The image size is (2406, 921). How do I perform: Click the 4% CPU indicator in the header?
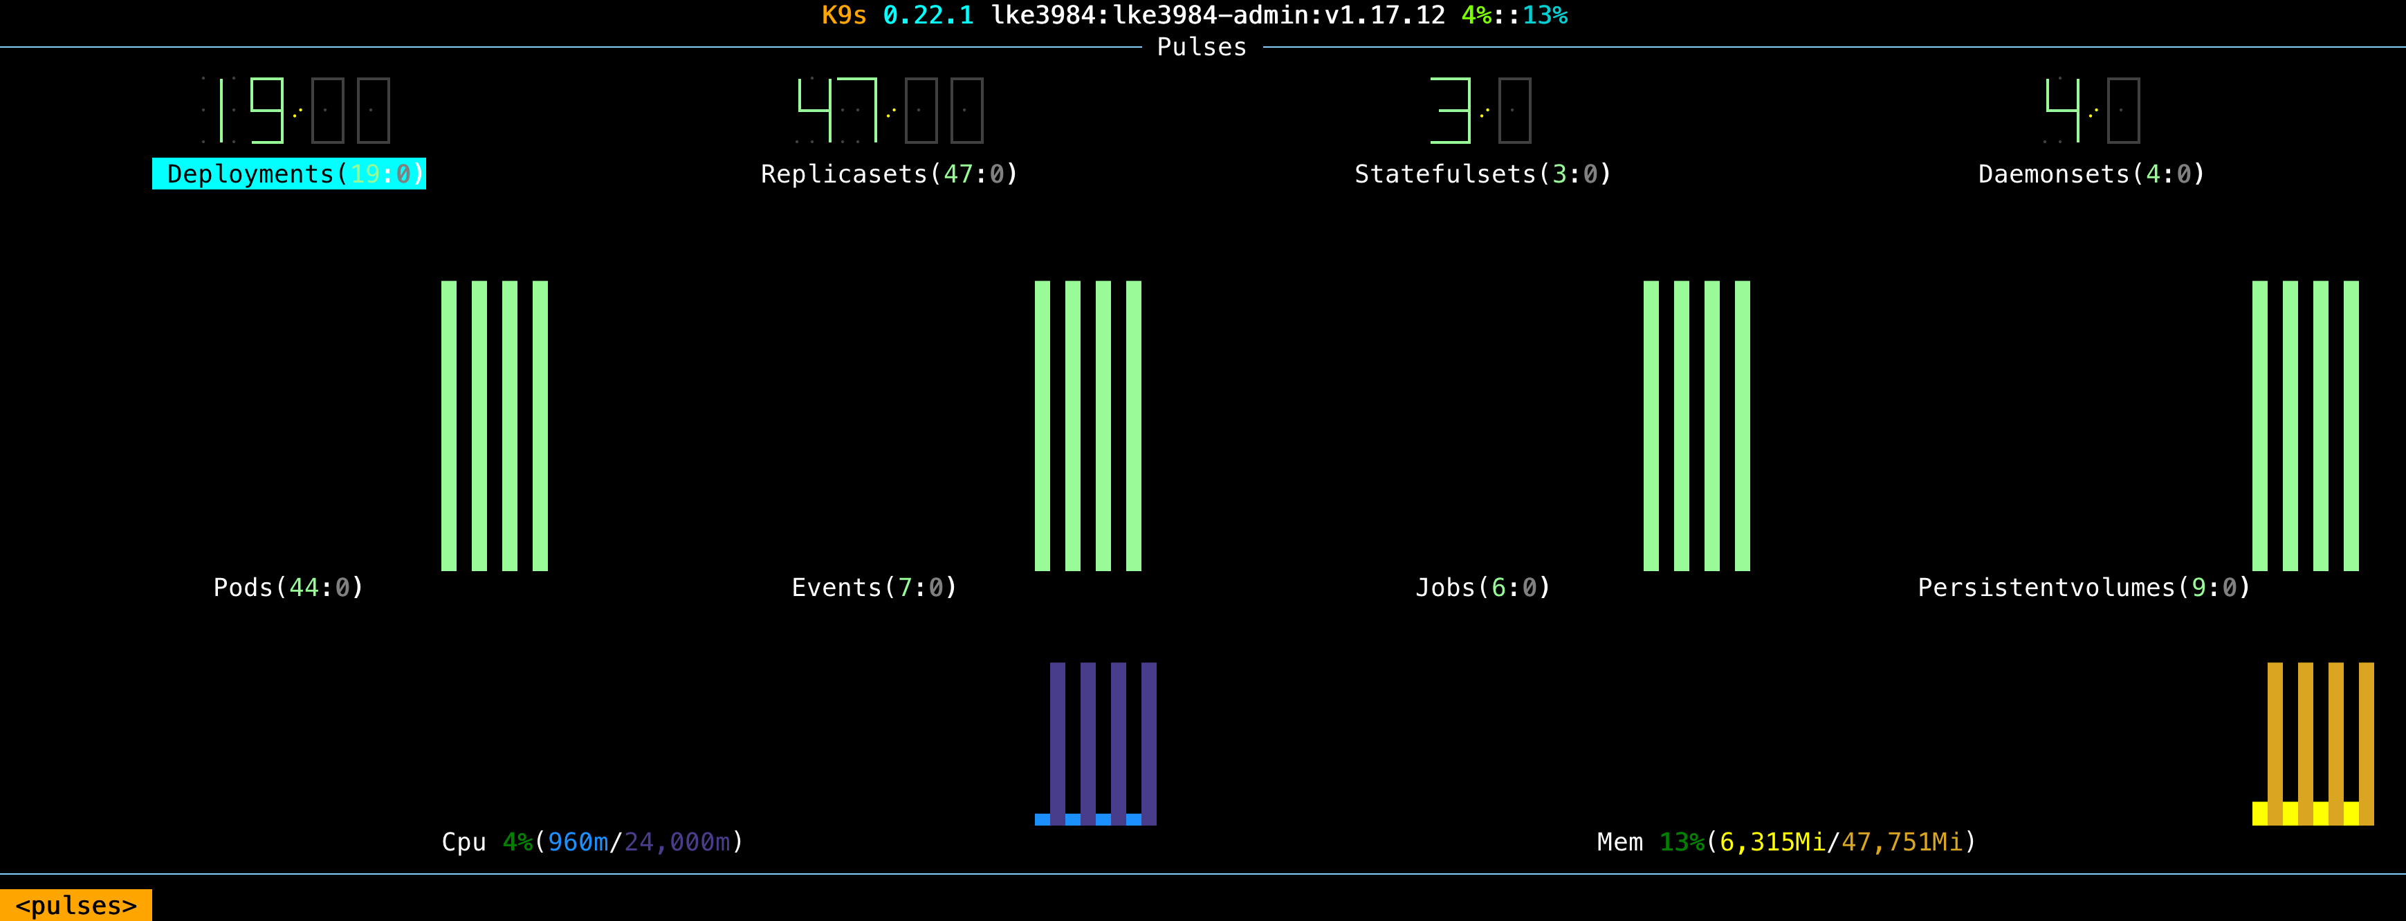tap(1477, 15)
